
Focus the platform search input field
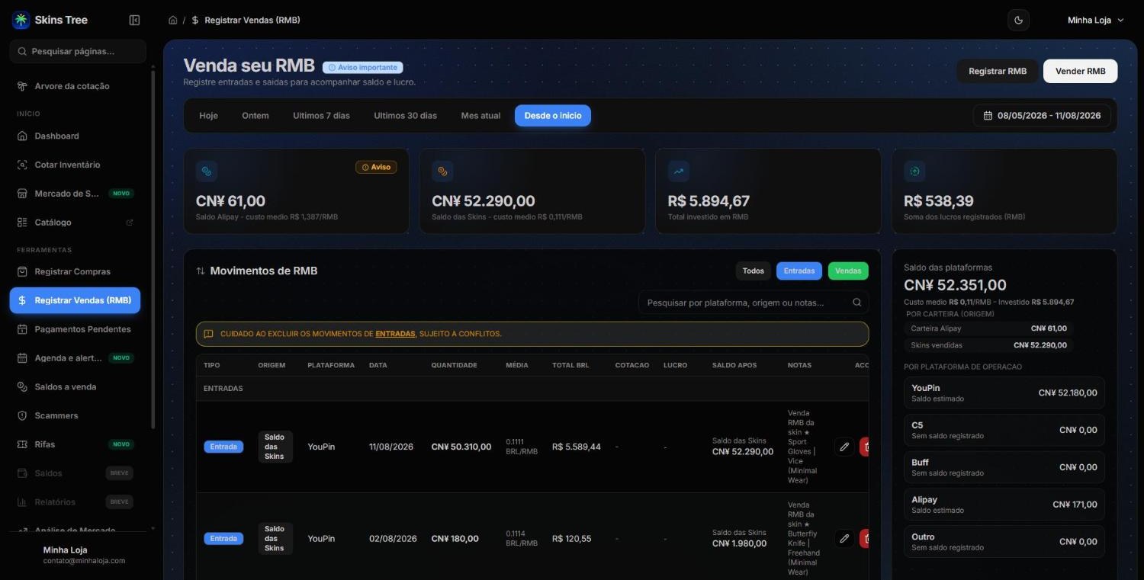point(754,303)
